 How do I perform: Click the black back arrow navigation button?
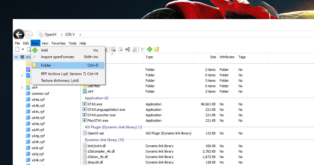[x=19, y=35]
